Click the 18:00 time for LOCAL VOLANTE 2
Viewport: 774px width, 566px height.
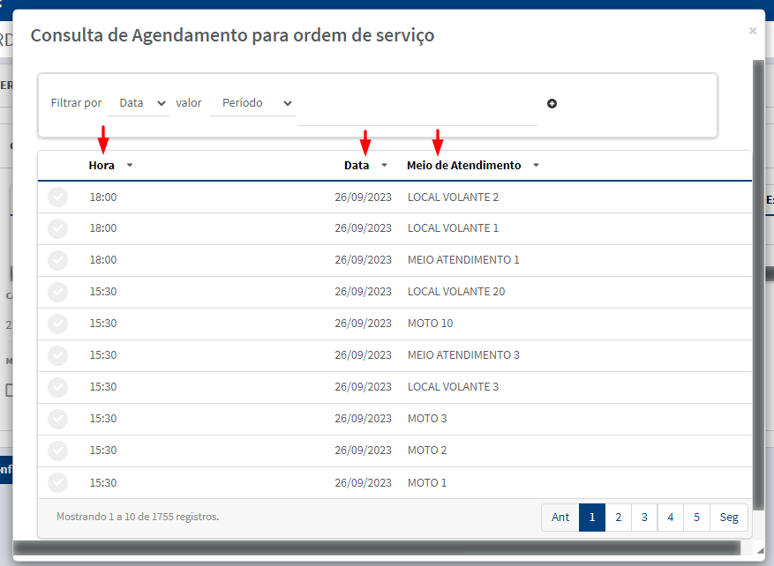point(103,197)
